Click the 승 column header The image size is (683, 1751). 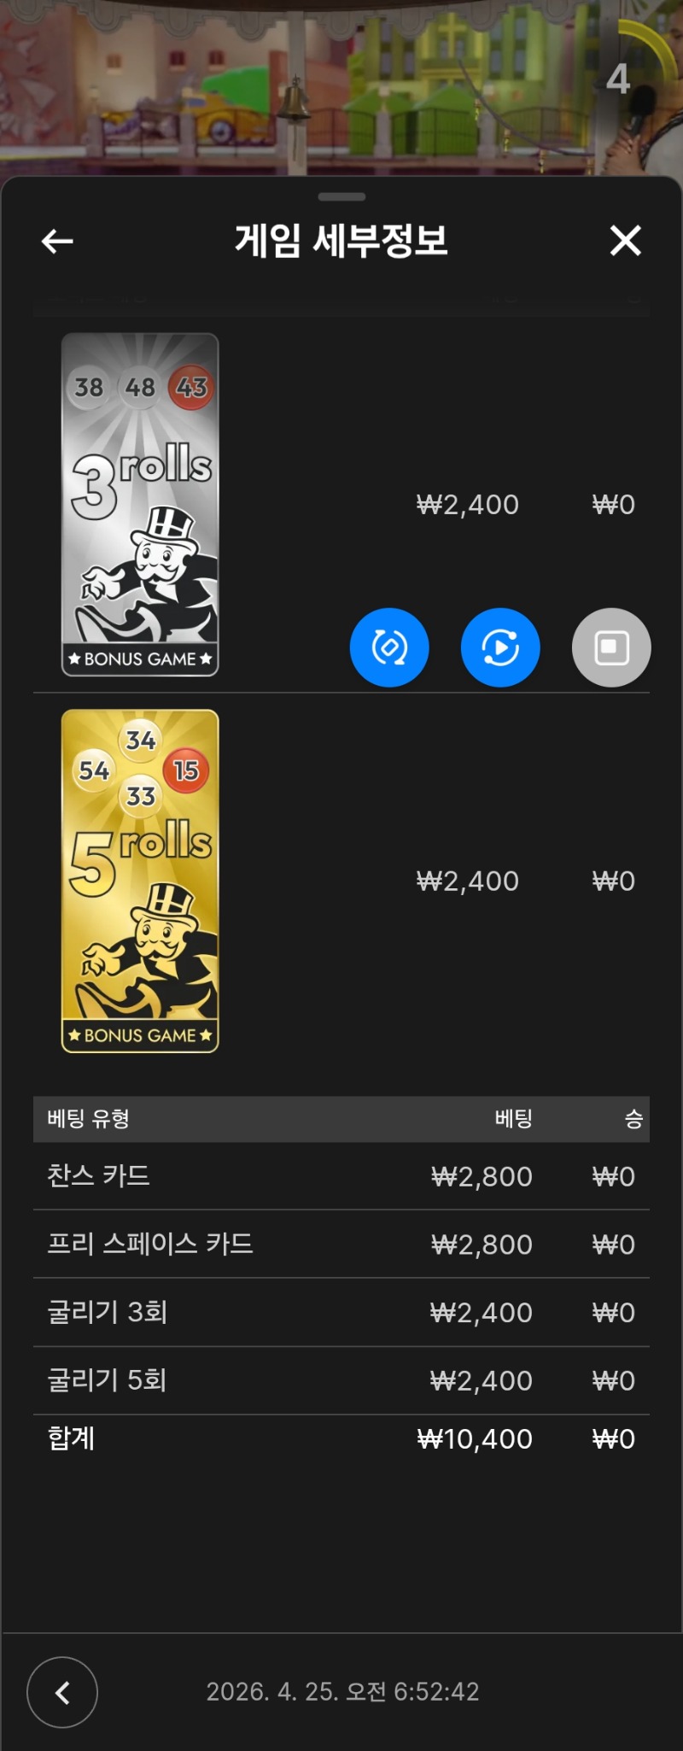(633, 1119)
